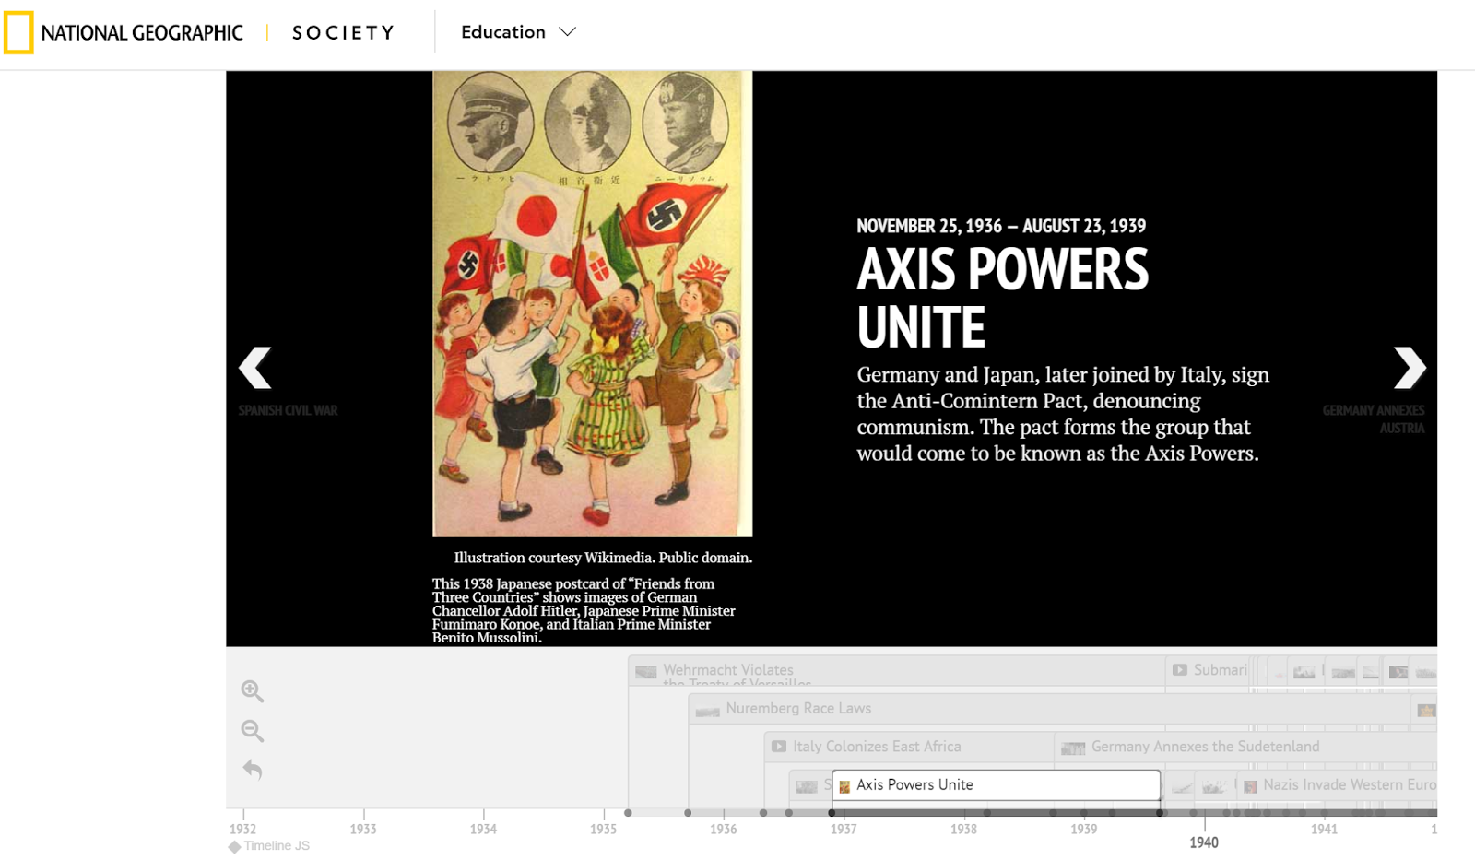Open the Axis postcard image
This screenshot has height=860, width=1475.
(x=593, y=304)
